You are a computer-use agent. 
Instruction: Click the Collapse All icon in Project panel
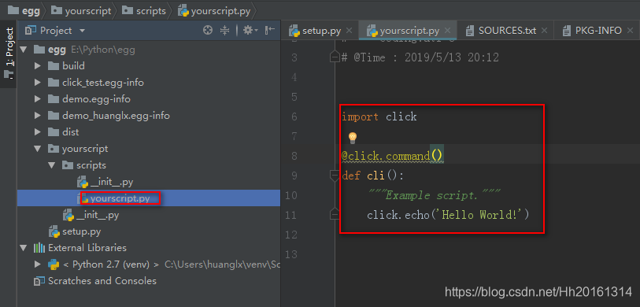click(224, 30)
